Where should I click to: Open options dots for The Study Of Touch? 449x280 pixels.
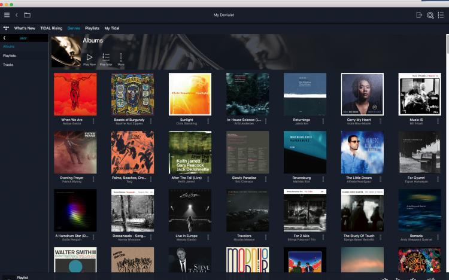tap(381, 238)
